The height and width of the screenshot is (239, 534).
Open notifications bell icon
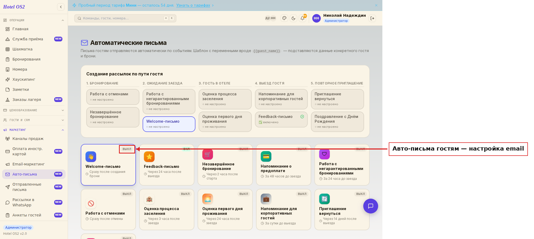302,18
